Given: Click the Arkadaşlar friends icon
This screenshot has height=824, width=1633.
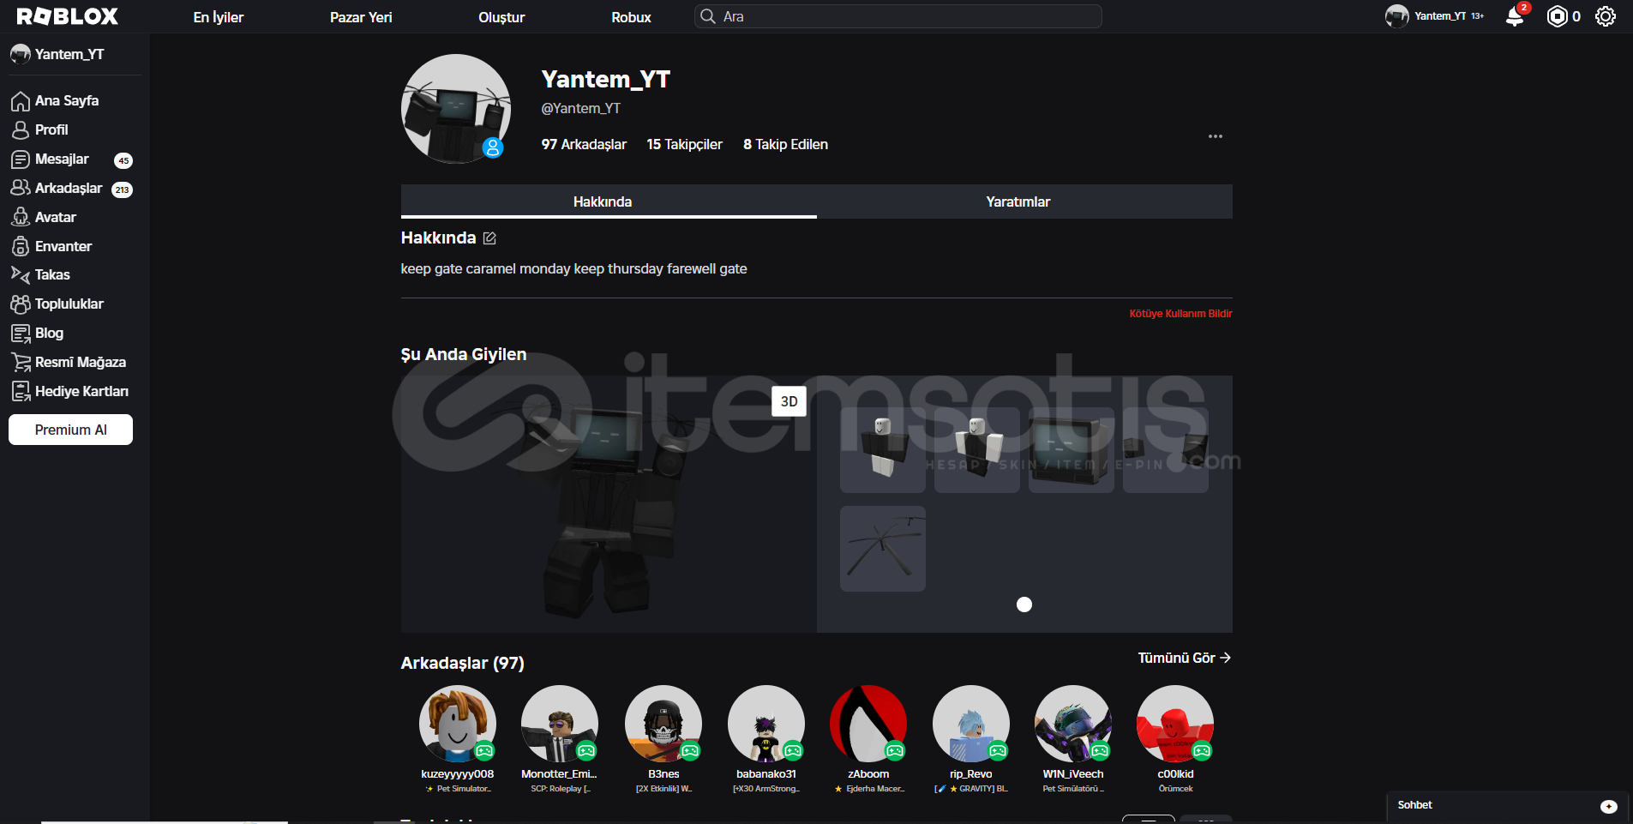Looking at the screenshot, I should 21,188.
